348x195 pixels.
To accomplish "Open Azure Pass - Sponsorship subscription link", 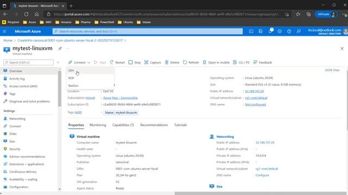I will click(x=120, y=97).
